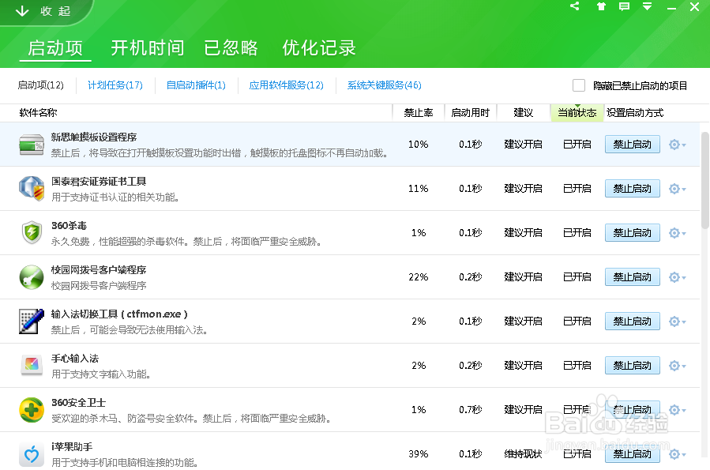
Task: Click 禁止启动 for 国泰君安证券证书工具
Action: pos(632,189)
